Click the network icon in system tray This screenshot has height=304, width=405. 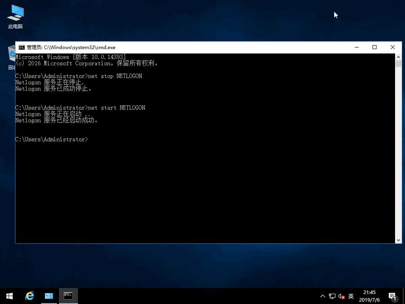(x=332, y=296)
